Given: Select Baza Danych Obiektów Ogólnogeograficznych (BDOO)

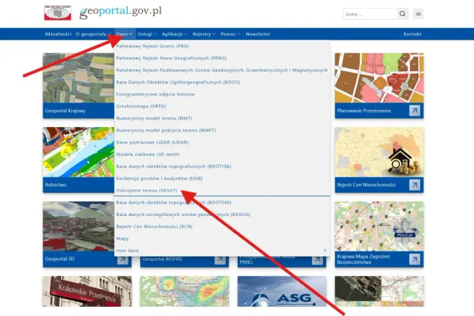Looking at the screenshot, I should point(178,82).
